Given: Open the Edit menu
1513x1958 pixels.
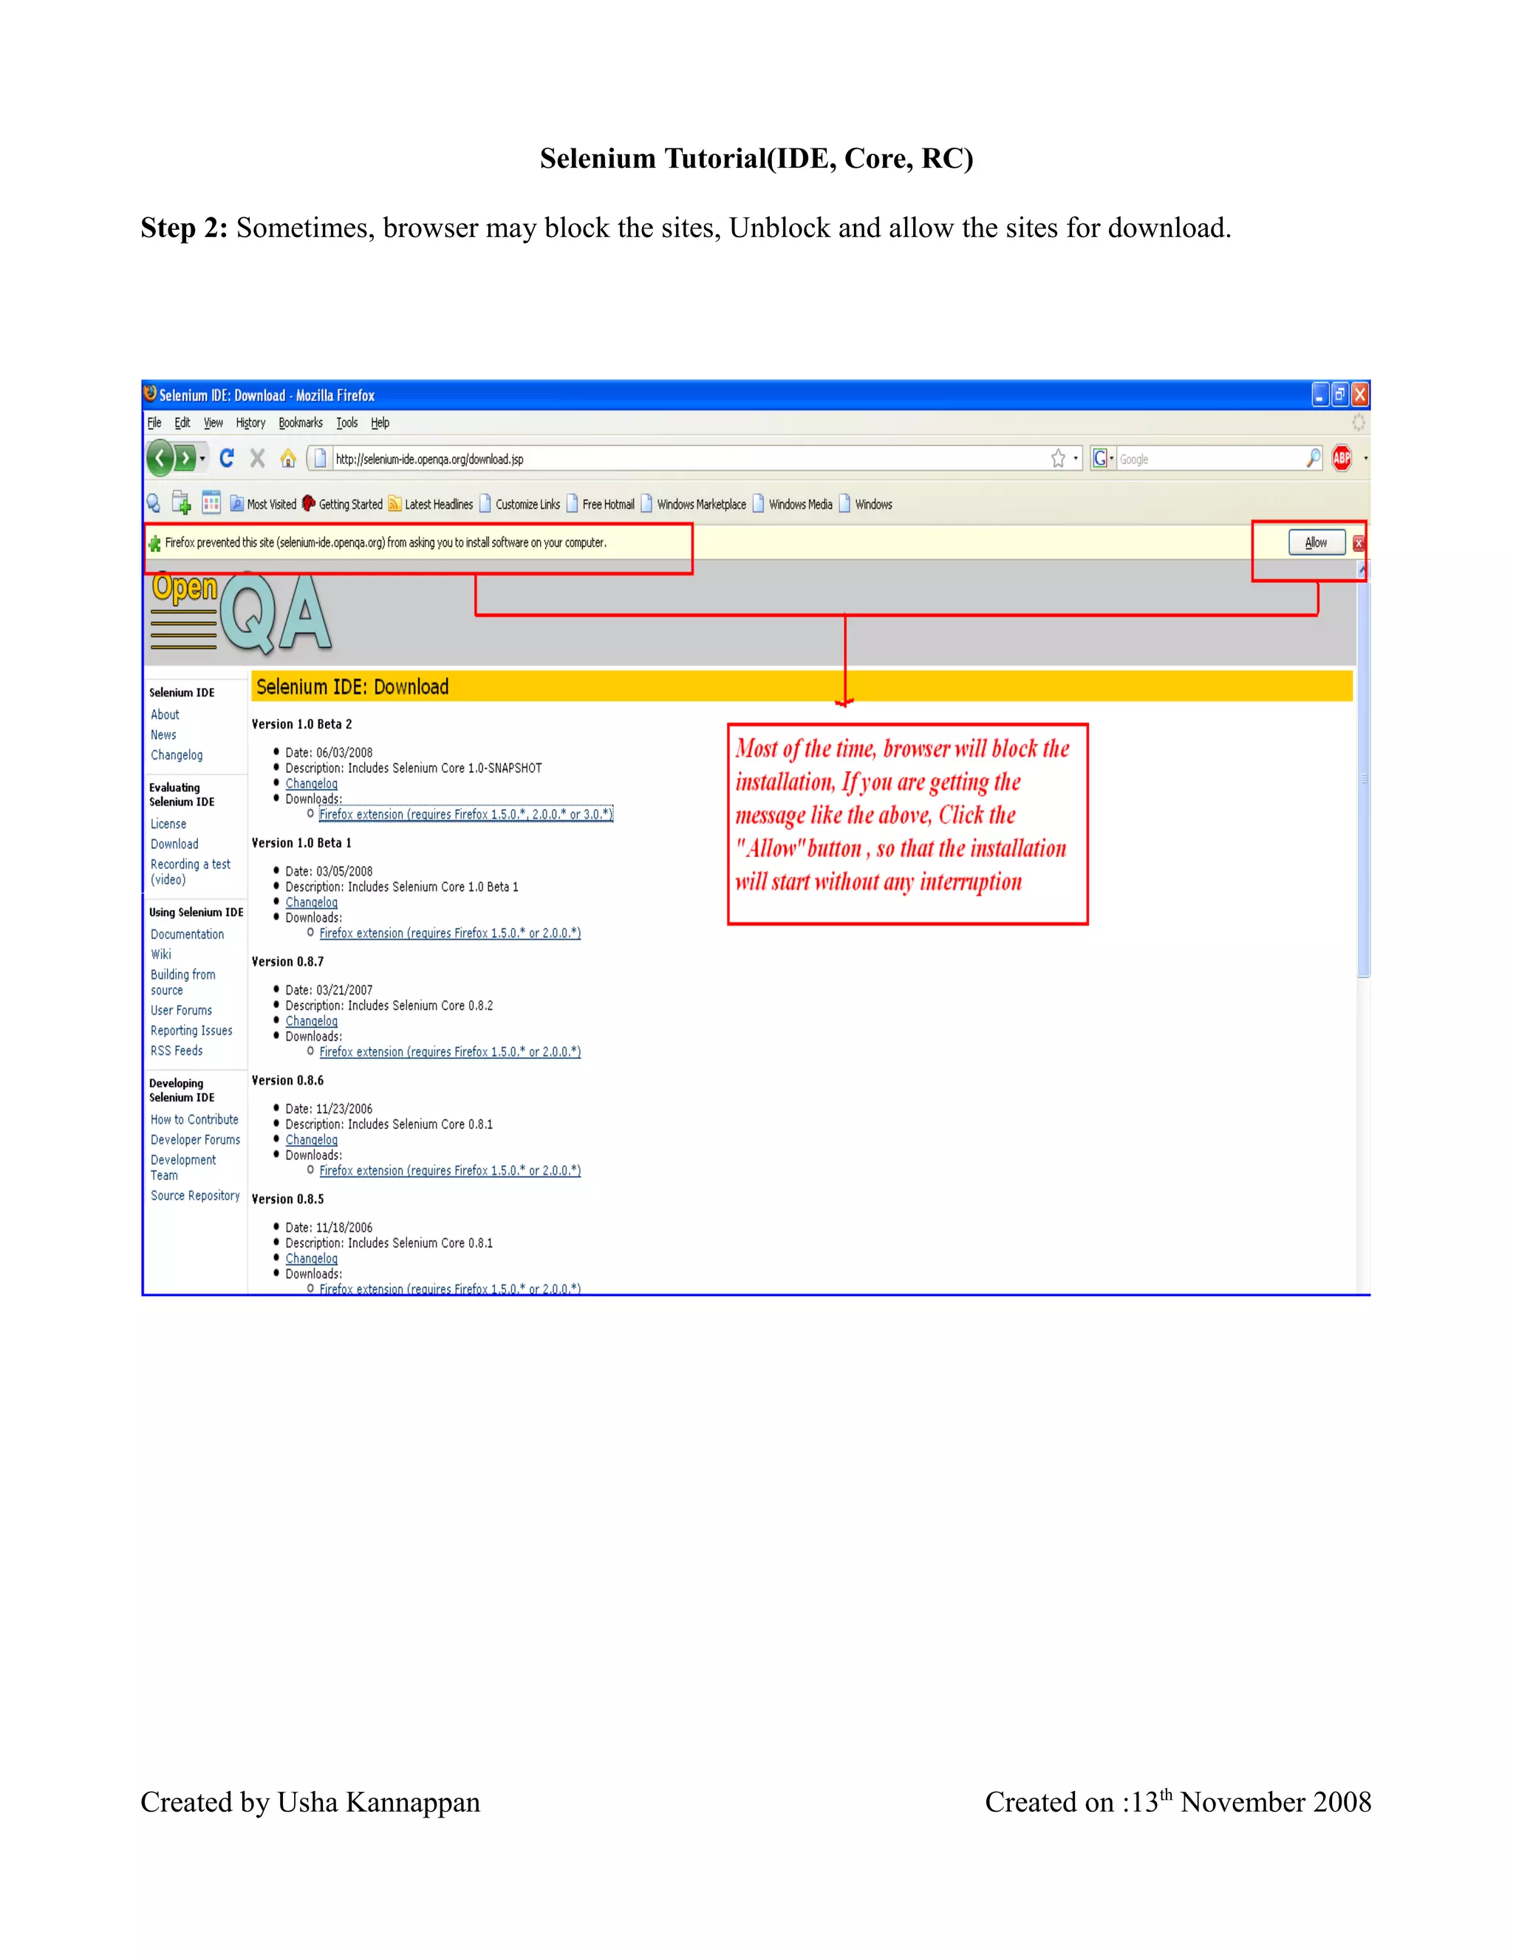Looking at the screenshot, I should click(182, 422).
